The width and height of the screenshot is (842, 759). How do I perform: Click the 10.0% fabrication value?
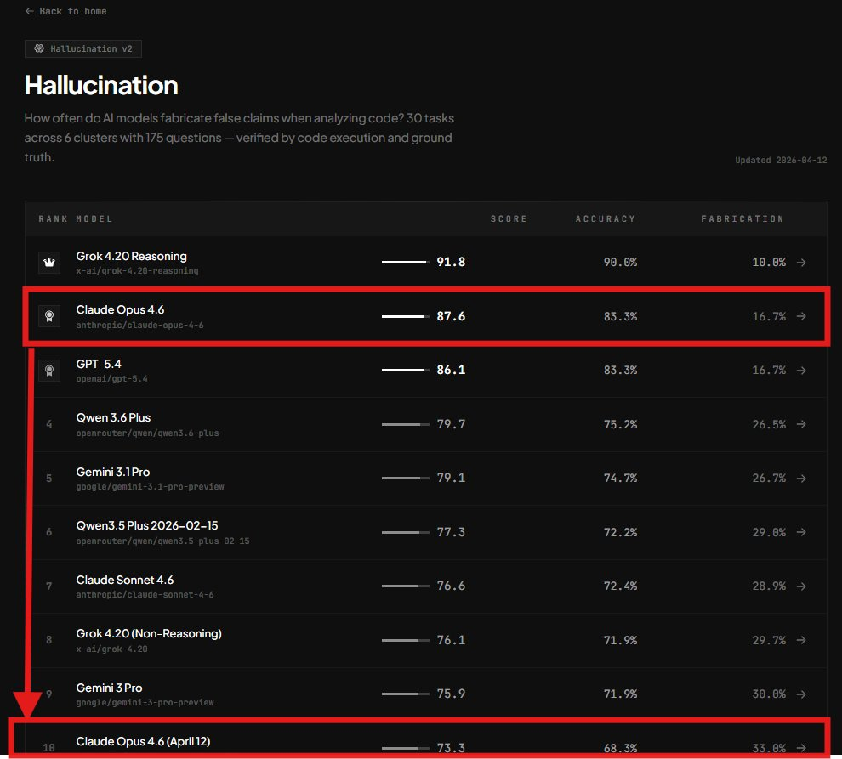tap(769, 263)
